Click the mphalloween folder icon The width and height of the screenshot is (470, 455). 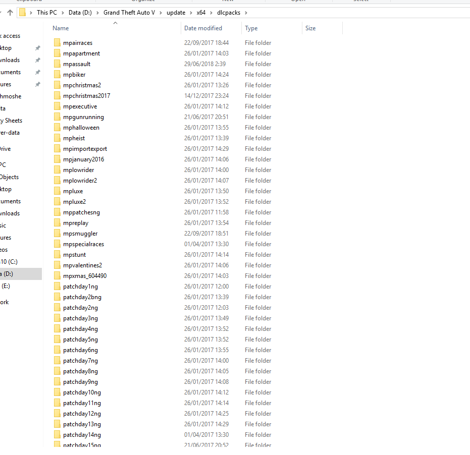click(57, 127)
